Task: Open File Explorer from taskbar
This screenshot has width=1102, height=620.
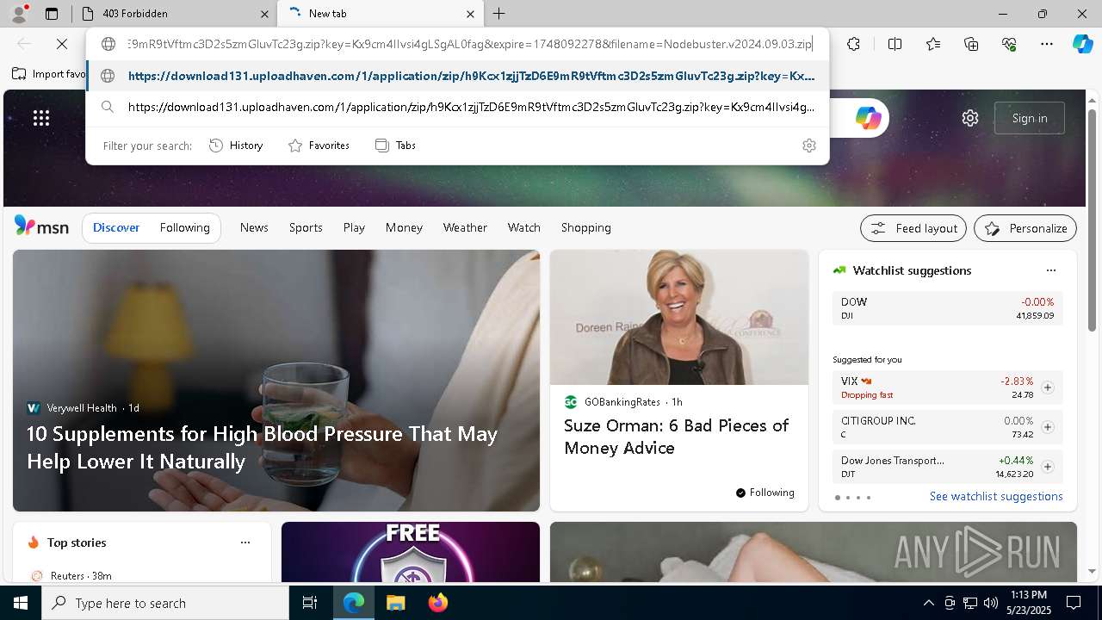Action: point(395,603)
